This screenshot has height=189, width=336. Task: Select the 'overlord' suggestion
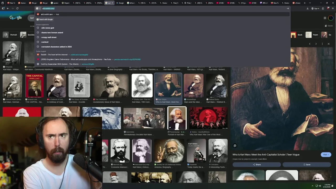click(162, 42)
